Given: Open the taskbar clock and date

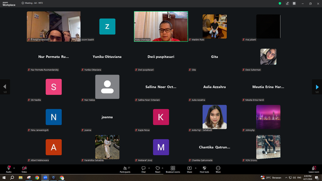Looking at the screenshot, I should pyautogui.click(x=307, y=177).
